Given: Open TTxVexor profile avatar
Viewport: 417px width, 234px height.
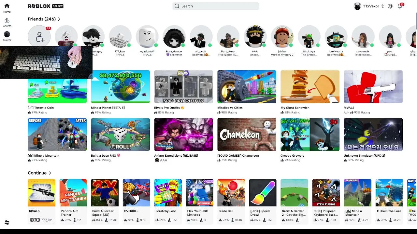Looking at the screenshot, I should coord(357,6).
